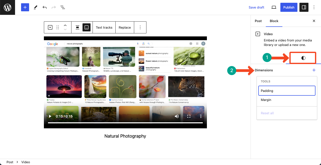Viewport: 321px width, 165px height.
Task: Click the Save draft link
Action: tap(256, 7)
